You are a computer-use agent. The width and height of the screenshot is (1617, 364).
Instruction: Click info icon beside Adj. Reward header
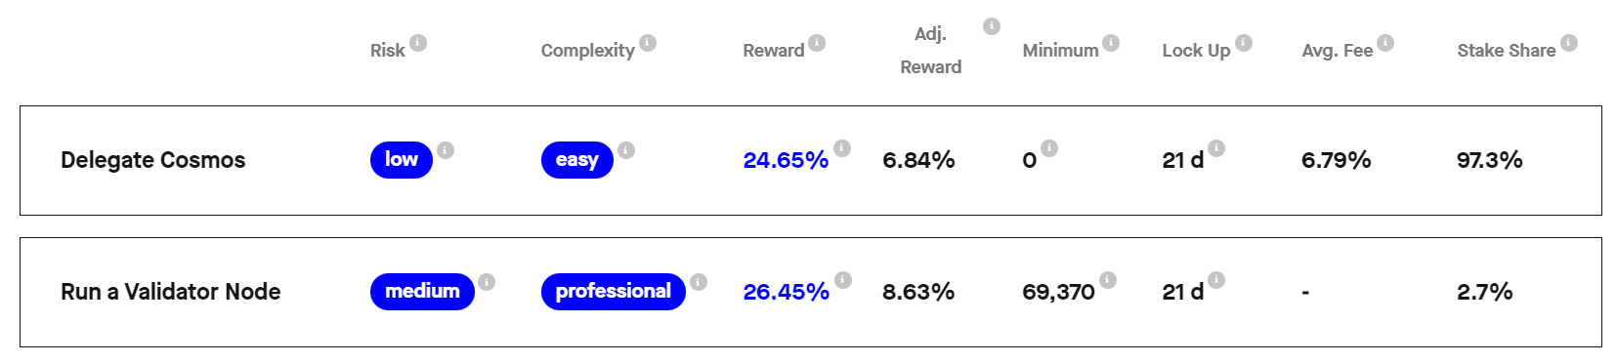click(x=992, y=26)
